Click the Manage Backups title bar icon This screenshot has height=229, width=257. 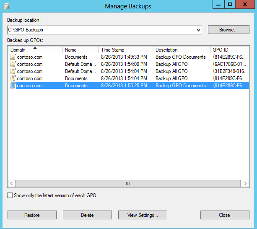click(7, 6)
